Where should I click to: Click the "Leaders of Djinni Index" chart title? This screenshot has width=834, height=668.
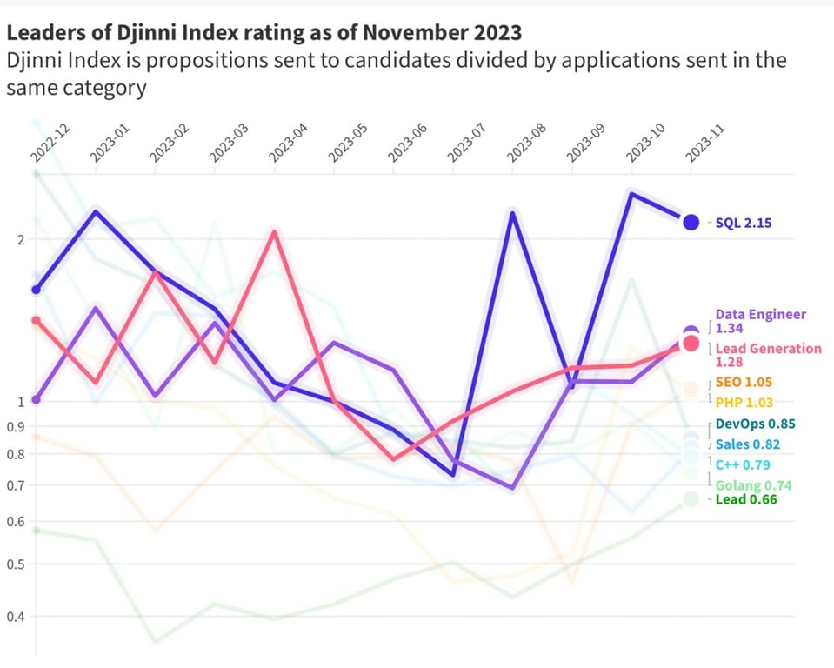point(264,33)
